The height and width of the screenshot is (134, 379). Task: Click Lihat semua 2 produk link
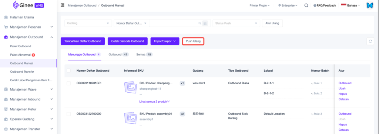coord(154,102)
